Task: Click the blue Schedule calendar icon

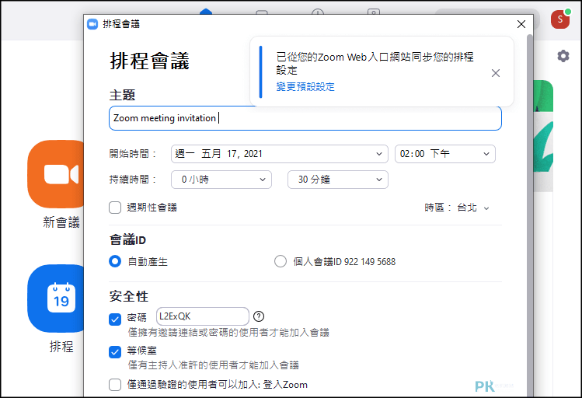Action: tap(56, 298)
